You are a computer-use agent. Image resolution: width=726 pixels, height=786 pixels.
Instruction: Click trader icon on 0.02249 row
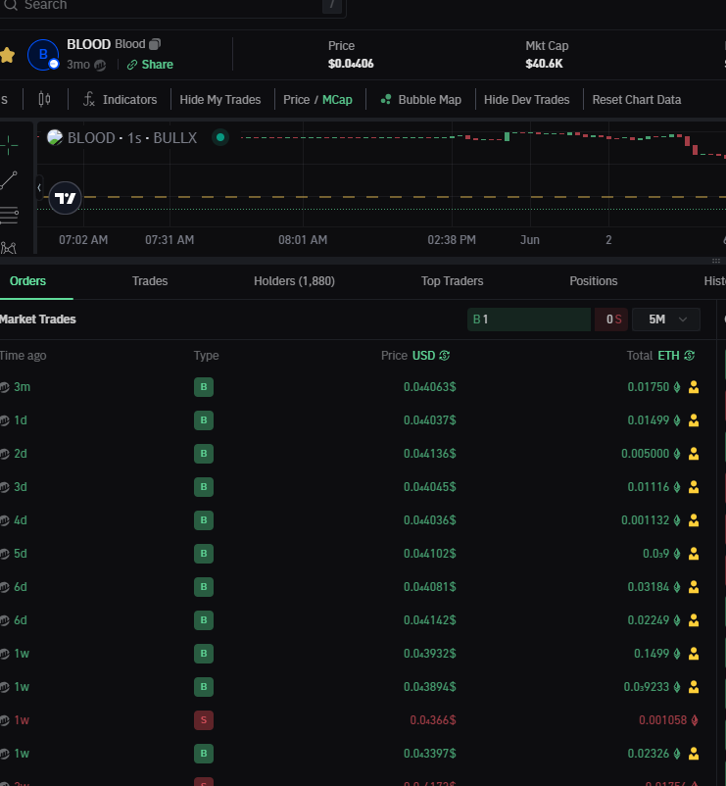tap(694, 620)
